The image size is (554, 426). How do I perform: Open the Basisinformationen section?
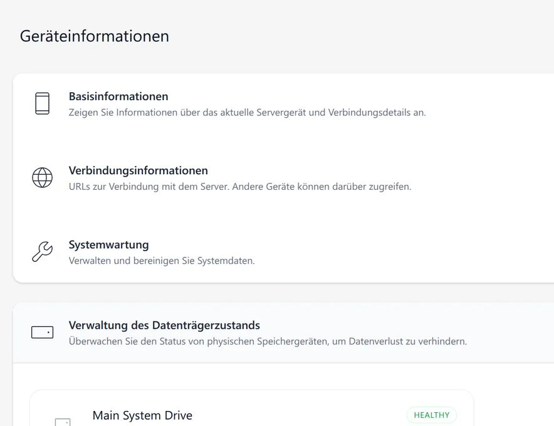[283, 104]
